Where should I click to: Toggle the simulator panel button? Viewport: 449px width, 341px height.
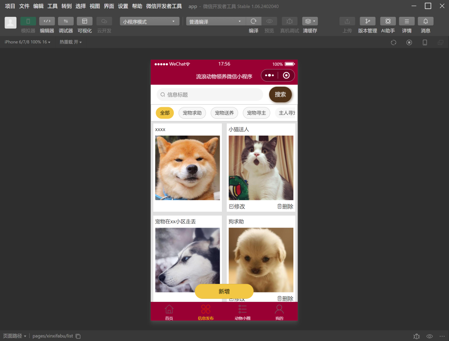[x=28, y=21]
